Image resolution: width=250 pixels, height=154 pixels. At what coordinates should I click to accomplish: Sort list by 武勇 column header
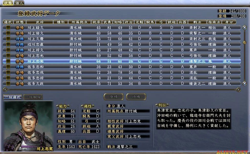[x=107, y=22]
